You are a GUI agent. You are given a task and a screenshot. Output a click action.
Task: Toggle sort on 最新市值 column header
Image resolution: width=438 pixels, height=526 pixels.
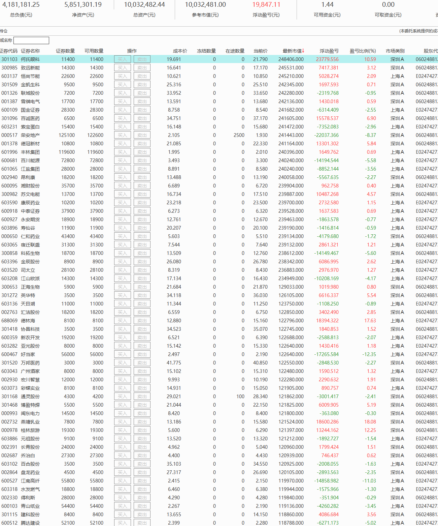[294, 51]
